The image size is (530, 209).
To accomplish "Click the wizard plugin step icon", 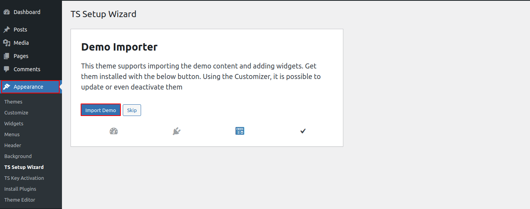I will tap(177, 131).
